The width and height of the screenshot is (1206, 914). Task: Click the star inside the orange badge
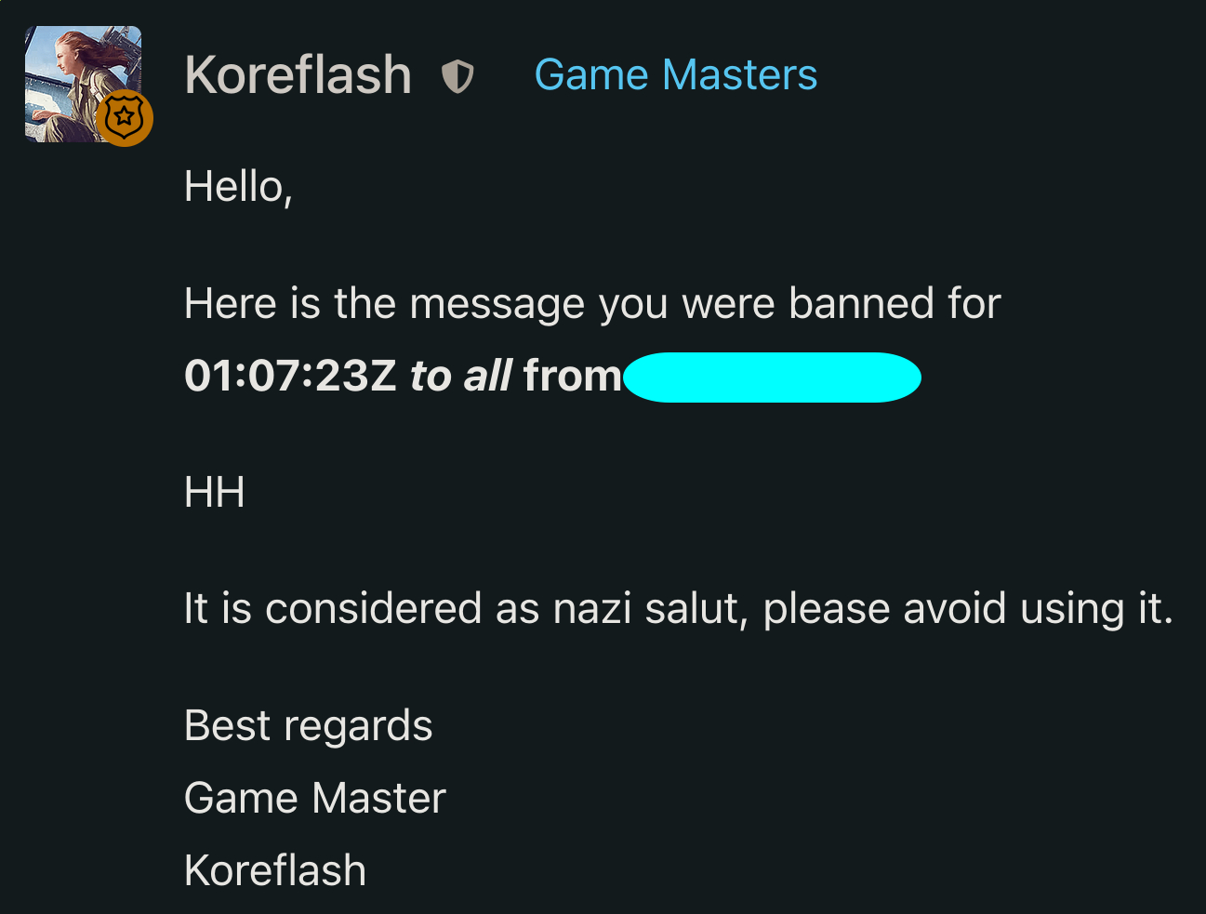point(125,117)
